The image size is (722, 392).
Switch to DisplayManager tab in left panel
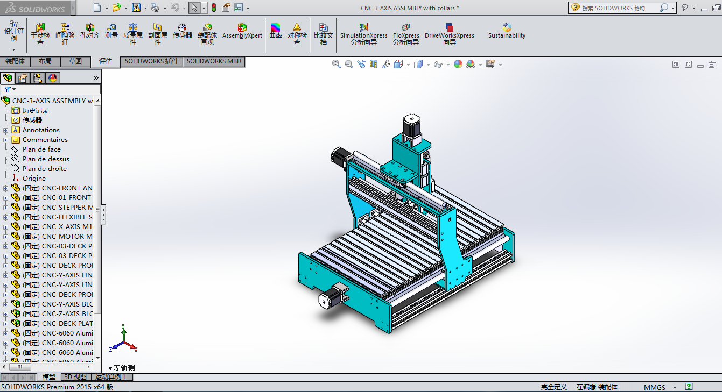point(53,78)
